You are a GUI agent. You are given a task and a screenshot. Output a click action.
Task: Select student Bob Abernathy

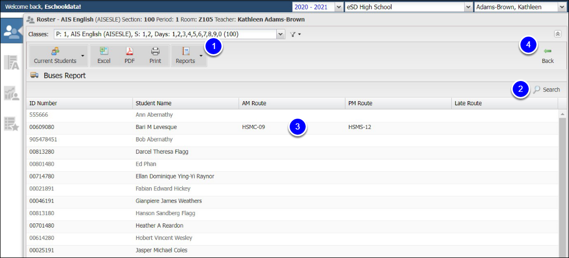[x=154, y=139]
